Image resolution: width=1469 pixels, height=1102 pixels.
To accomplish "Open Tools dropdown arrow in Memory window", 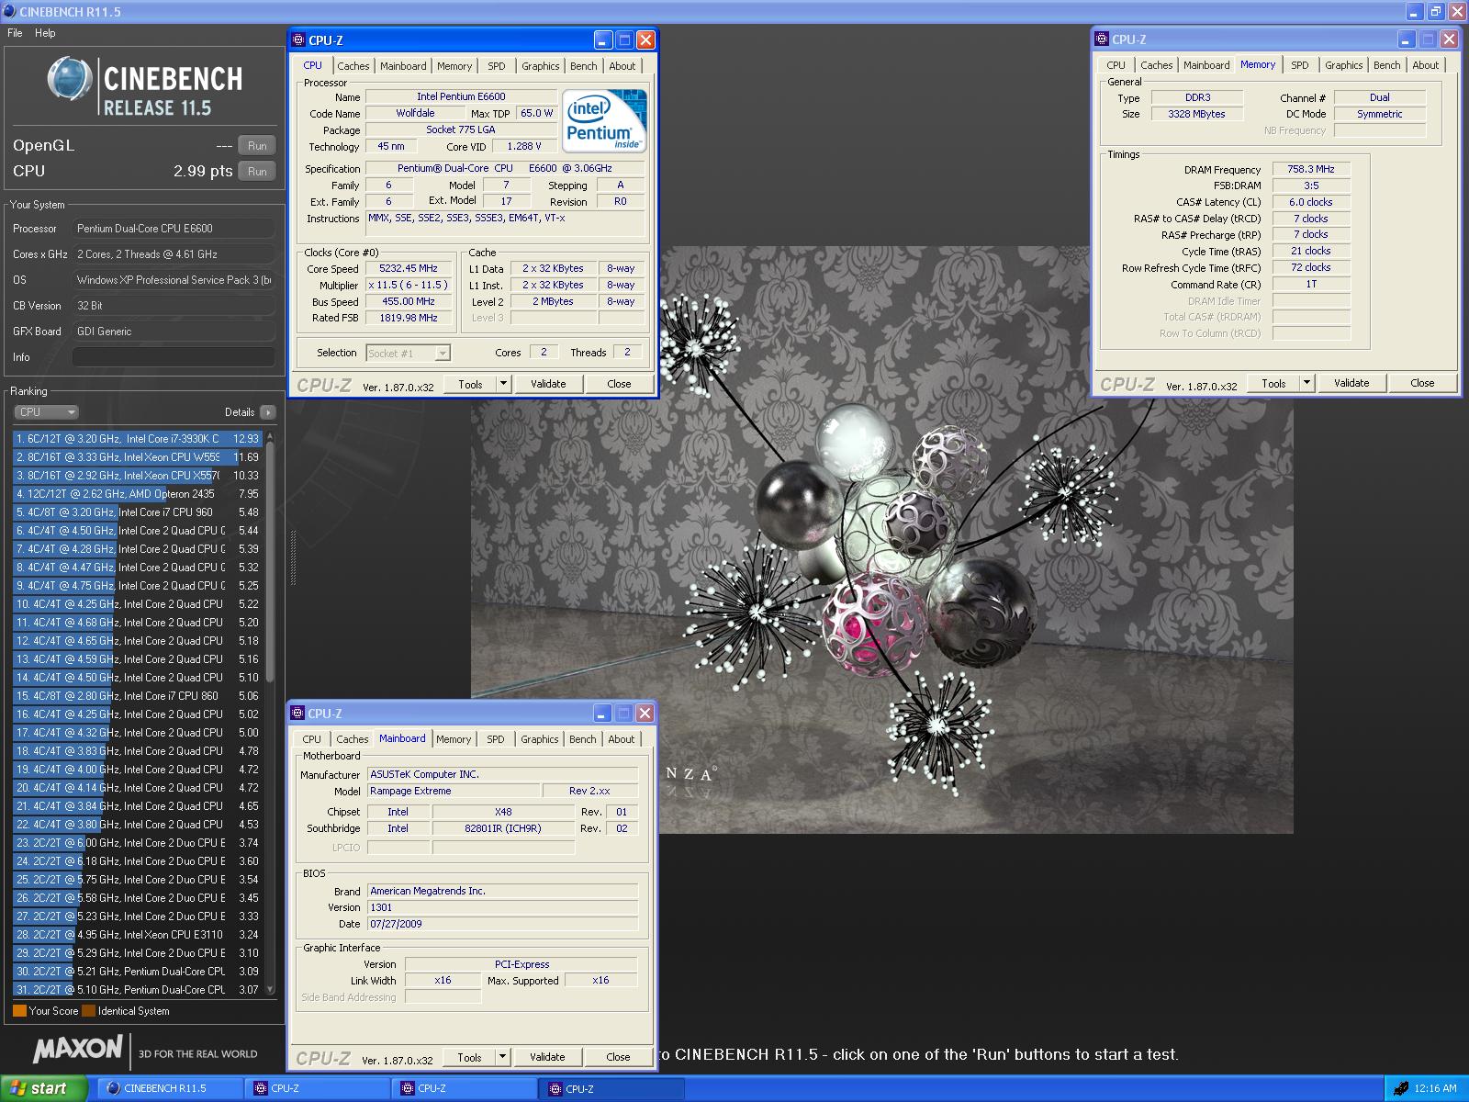I will point(1306,383).
